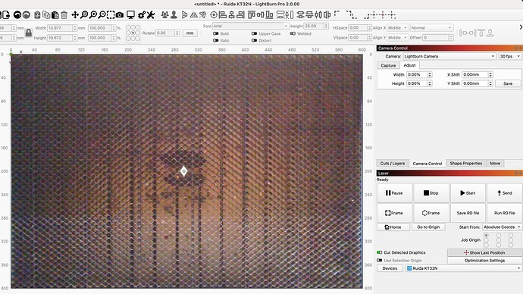Switch to the Capture tab
Viewport: 523px width, 294px height.
[388, 66]
